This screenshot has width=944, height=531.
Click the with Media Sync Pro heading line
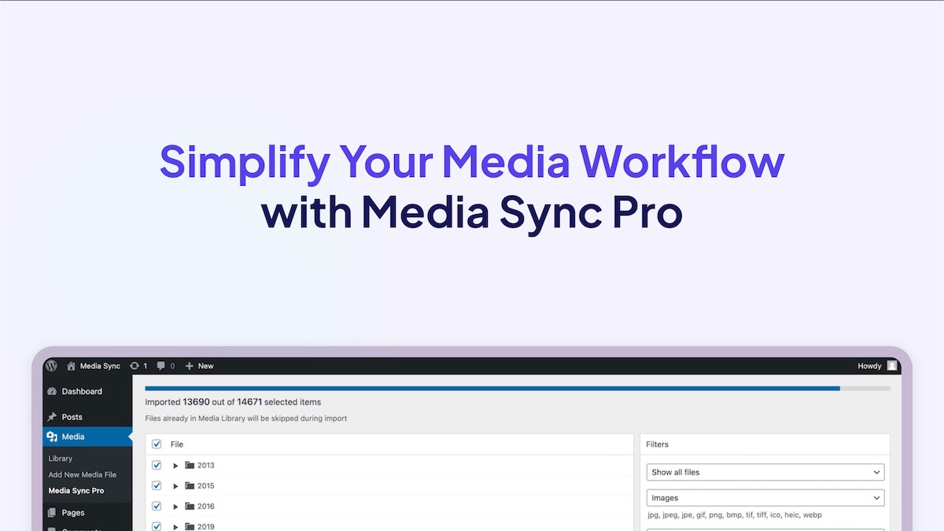point(472,212)
